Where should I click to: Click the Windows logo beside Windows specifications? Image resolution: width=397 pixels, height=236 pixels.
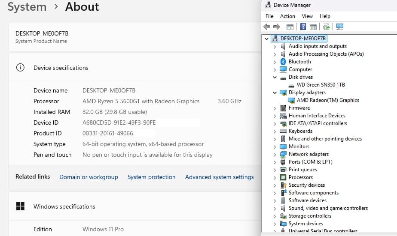click(20, 206)
